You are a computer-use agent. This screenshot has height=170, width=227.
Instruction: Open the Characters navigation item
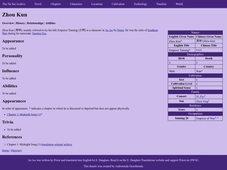(x=76, y=4)
